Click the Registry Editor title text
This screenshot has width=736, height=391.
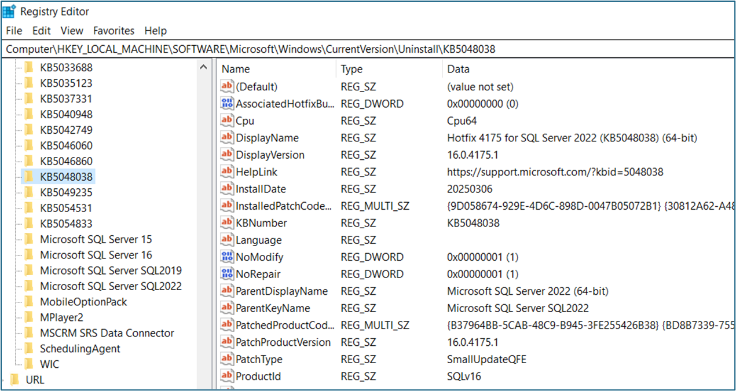(55, 11)
